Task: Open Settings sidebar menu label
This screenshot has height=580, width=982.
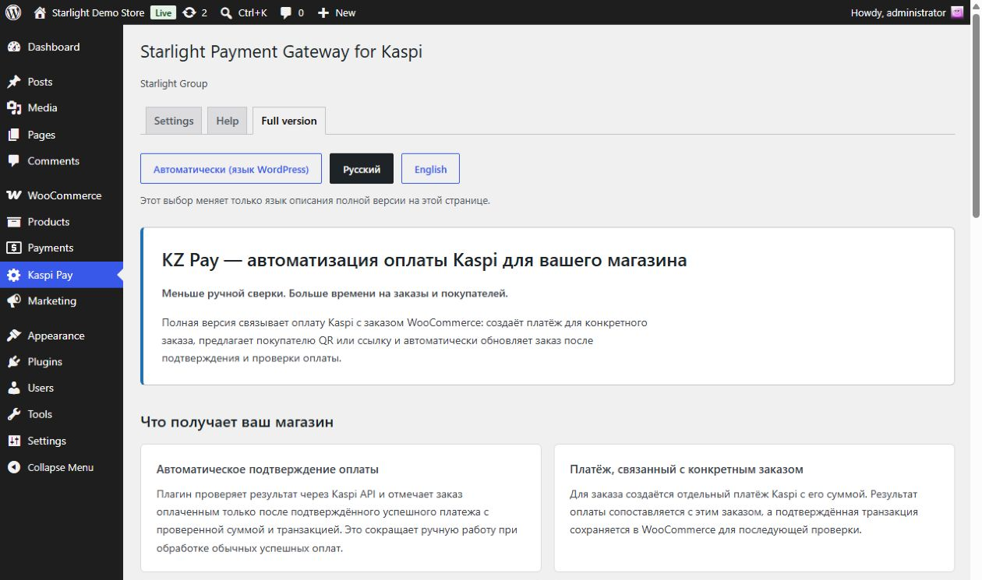Action: point(47,441)
